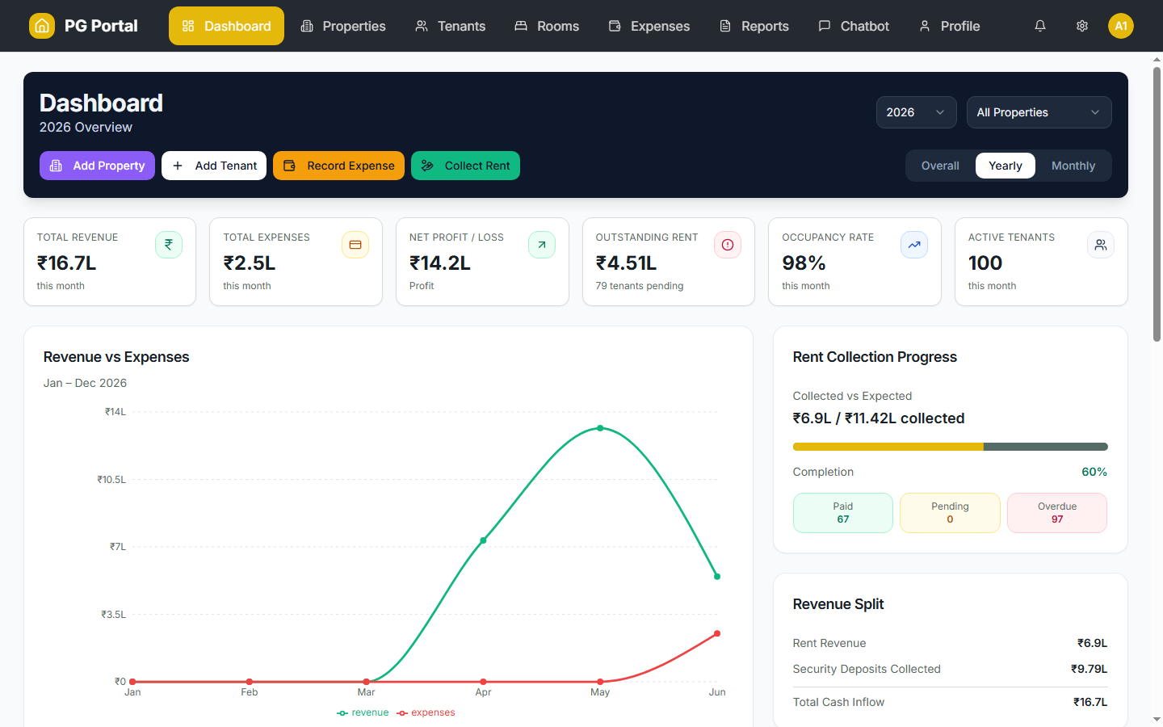Click the 'Rent Collection Progress' heading

875,357
